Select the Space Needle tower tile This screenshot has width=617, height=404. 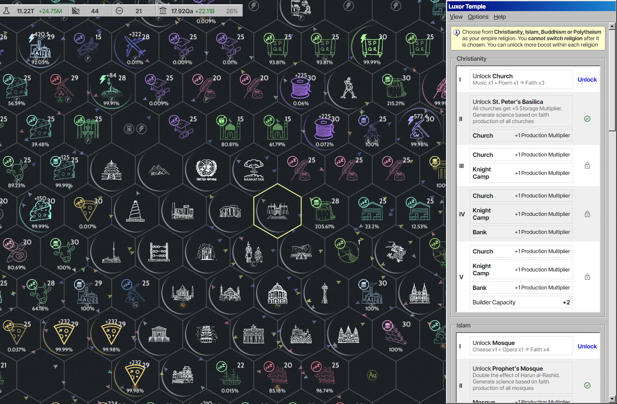tap(325, 293)
